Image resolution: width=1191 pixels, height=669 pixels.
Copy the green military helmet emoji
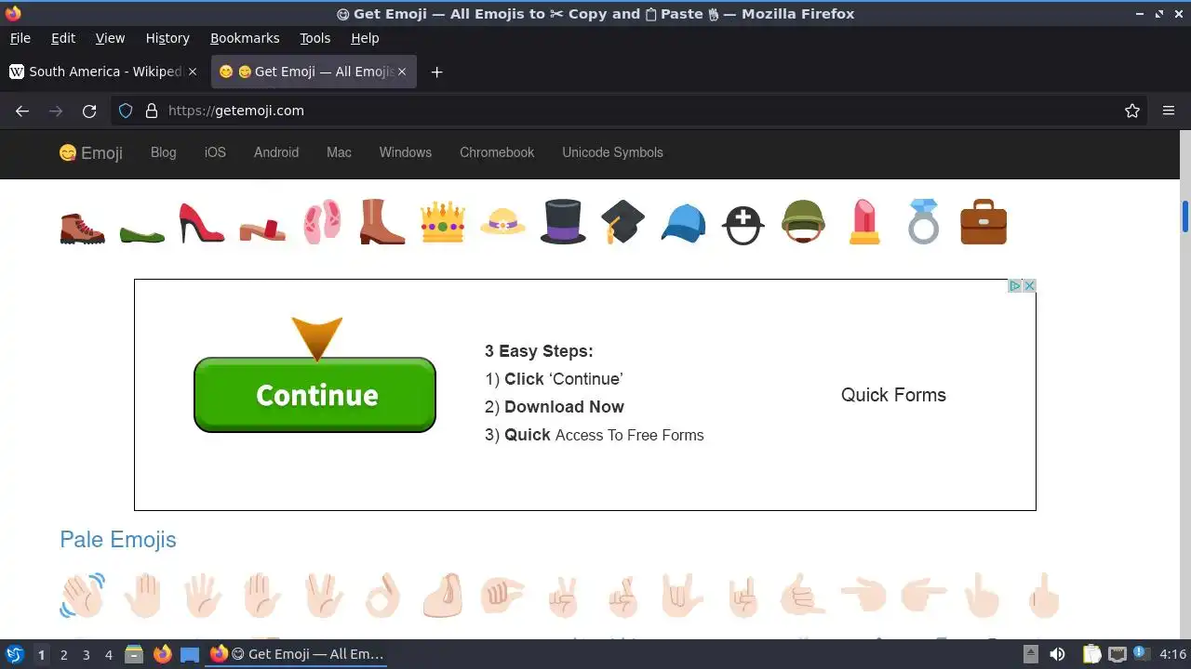[x=803, y=224]
